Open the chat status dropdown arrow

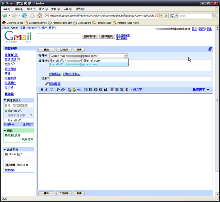click(31, 115)
